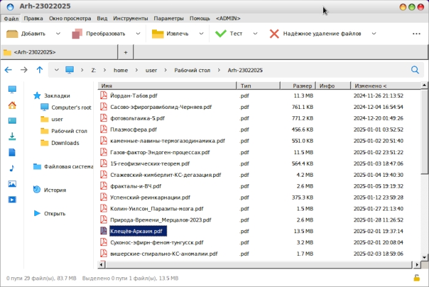This screenshot has height=287, width=429.
Task: Expand the chevron after Рабочий стол in path
Action: click(219, 70)
